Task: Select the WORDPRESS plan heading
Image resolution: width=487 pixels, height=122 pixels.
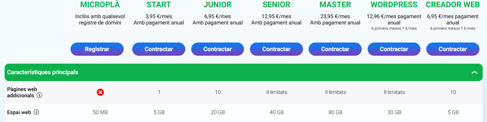Action: pyautogui.click(x=394, y=5)
